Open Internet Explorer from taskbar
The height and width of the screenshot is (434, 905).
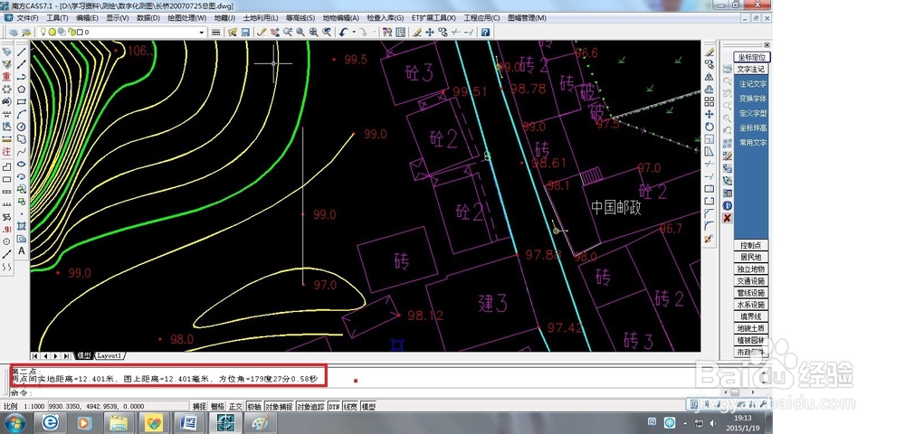click(x=51, y=424)
